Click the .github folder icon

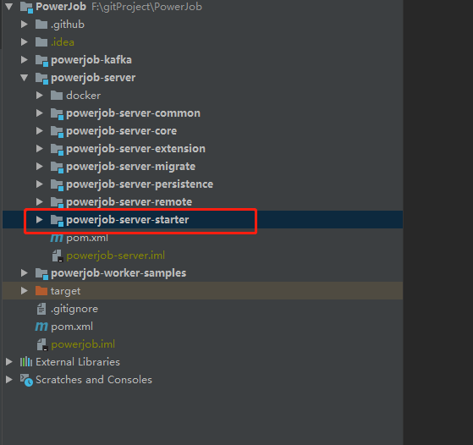(x=41, y=25)
